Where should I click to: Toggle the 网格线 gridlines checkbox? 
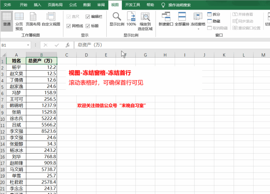coord(68,26)
